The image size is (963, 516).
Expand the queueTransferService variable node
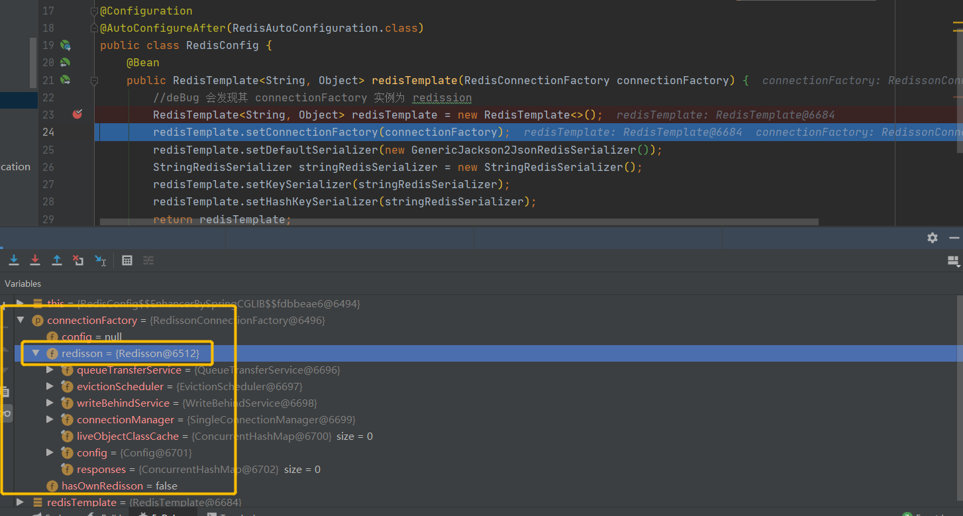[50, 370]
